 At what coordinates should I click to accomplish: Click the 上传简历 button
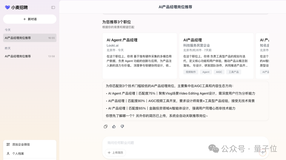click(115, 153)
